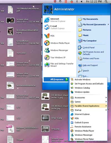
Task: Open Spotlight search in macOS menu bar
Action: point(106,1)
